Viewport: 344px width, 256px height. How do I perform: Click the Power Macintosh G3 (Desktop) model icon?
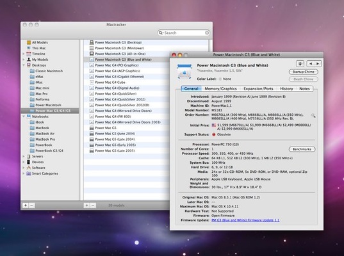click(92, 42)
